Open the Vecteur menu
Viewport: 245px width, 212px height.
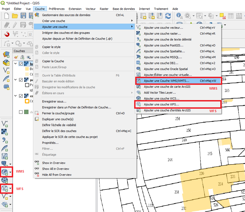pyautogui.click(x=90, y=9)
